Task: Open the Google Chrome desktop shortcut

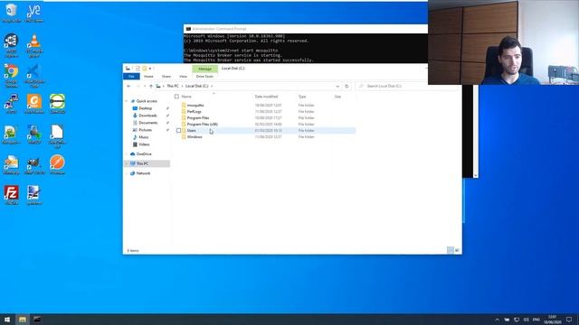Action: click(x=12, y=76)
